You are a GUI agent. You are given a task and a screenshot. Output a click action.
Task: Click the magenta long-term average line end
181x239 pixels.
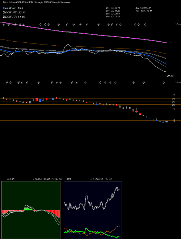(x=166, y=43)
